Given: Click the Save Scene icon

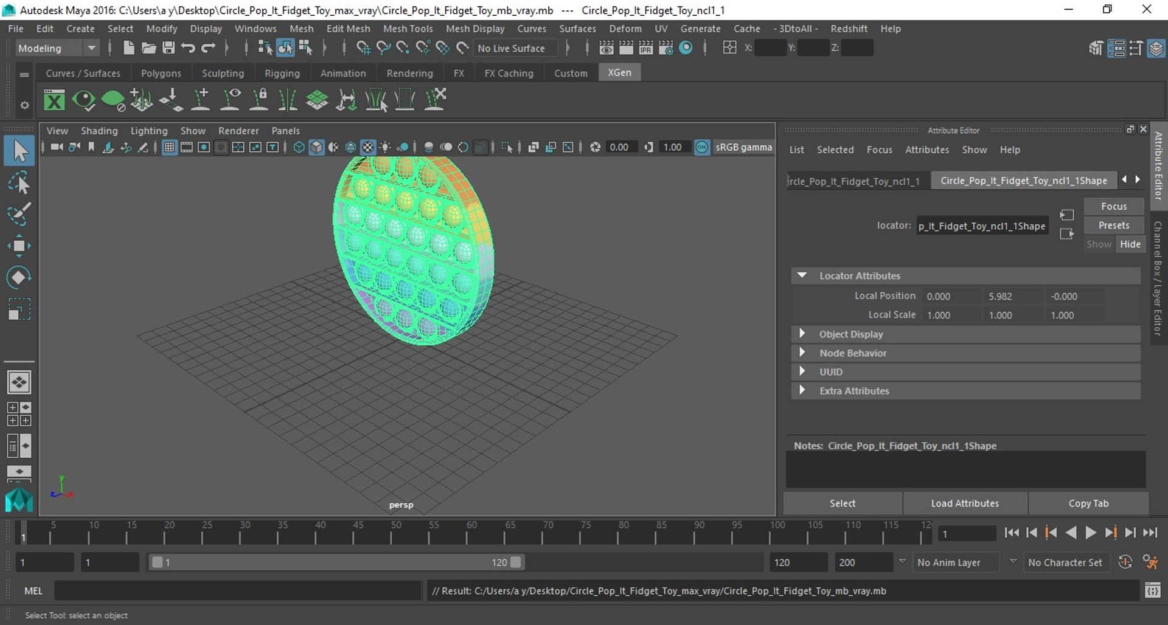Looking at the screenshot, I should (169, 47).
